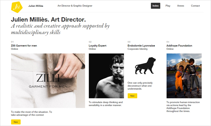Open the Addhope Foundation project title
Image resolution: width=211 pixels, height=126 pixels.
(179, 46)
